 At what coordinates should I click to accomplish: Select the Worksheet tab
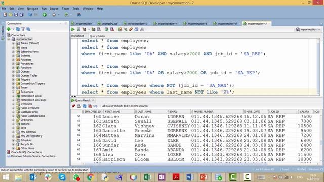pyautogui.click(x=77, y=36)
